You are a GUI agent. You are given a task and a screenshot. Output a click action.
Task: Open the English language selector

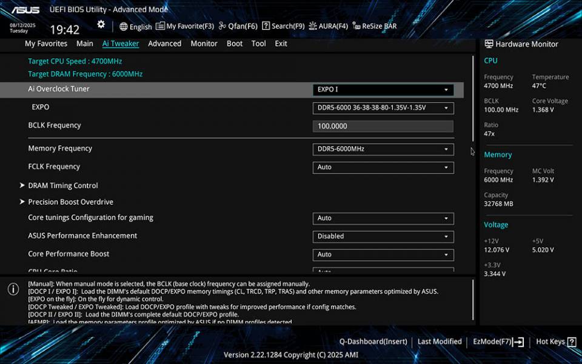point(136,27)
